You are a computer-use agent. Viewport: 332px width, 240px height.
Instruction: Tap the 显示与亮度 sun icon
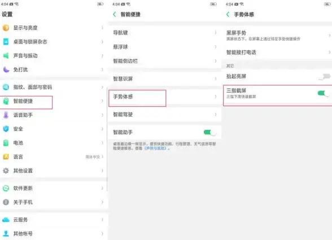pyautogui.click(x=6, y=28)
